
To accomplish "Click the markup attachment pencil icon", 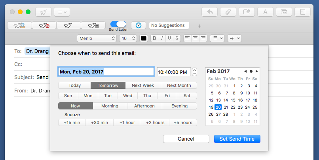I will click(x=247, y=12).
